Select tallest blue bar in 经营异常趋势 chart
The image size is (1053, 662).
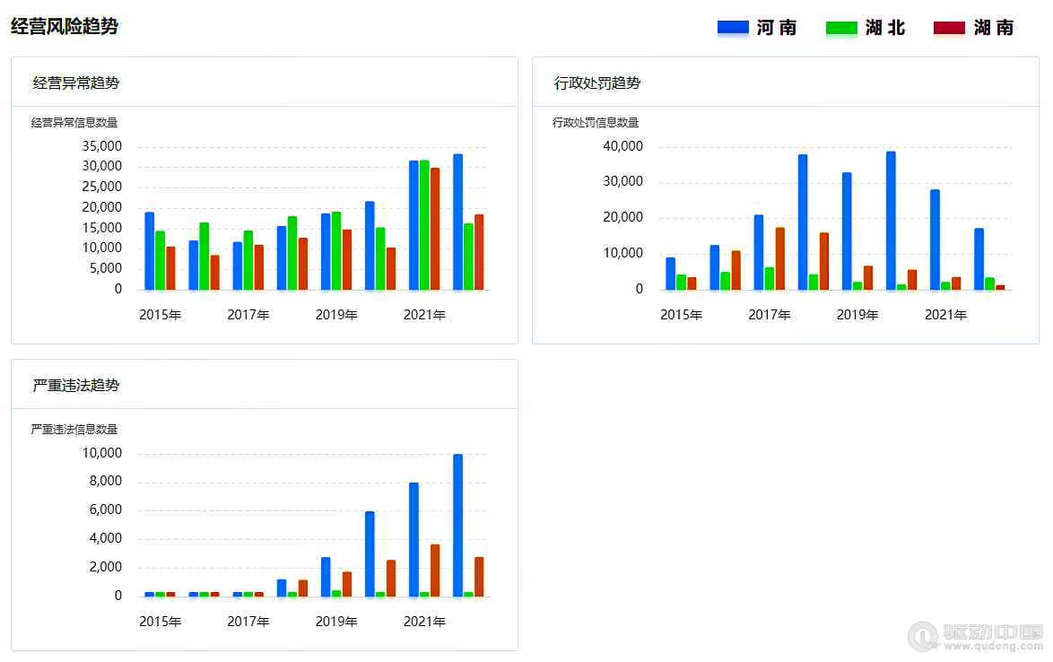458,222
